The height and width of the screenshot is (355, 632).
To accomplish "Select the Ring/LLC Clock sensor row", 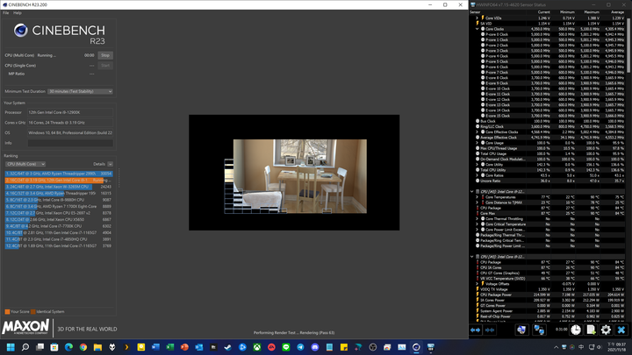I will [548, 127].
